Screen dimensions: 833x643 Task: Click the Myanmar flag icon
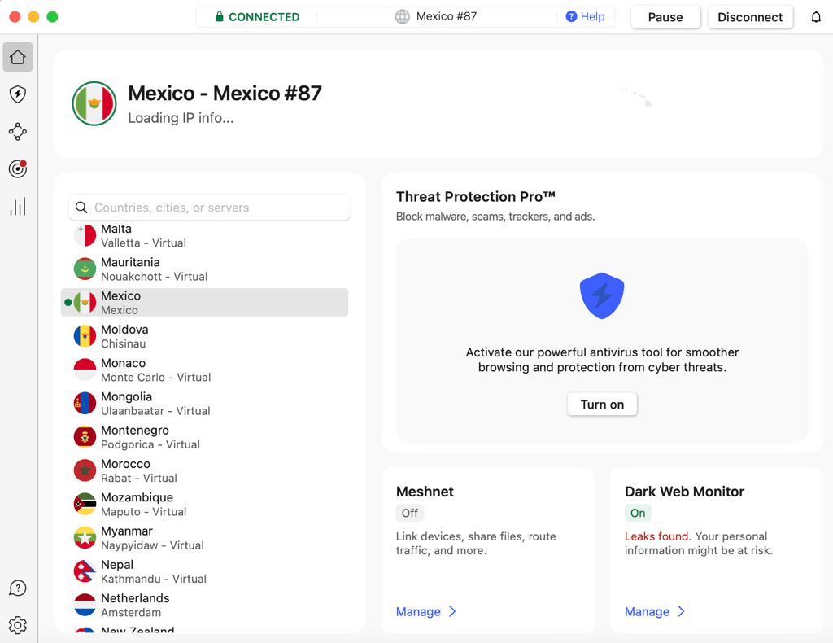click(x=85, y=537)
